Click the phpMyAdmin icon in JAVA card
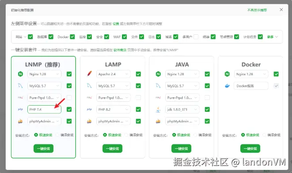This screenshot has height=173, width=292. [158, 121]
